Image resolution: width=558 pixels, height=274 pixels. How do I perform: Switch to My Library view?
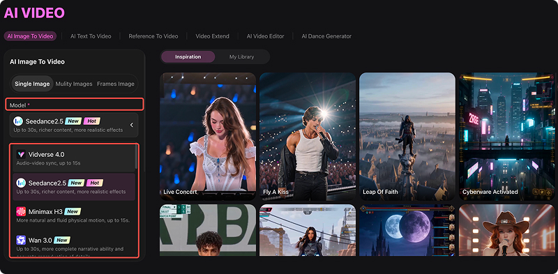click(x=241, y=56)
